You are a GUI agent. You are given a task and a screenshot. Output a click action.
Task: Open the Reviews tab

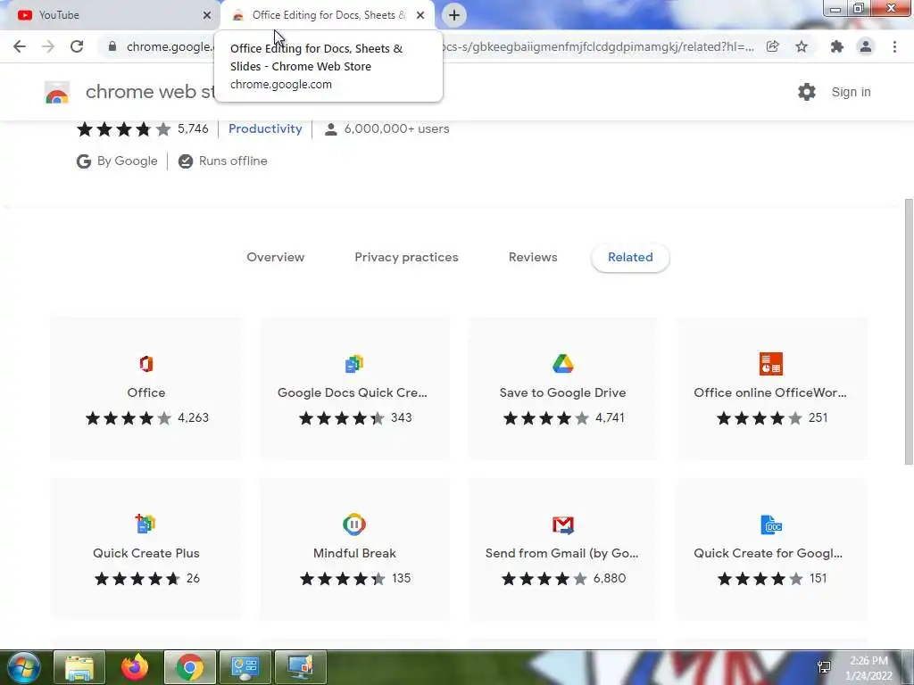point(533,257)
